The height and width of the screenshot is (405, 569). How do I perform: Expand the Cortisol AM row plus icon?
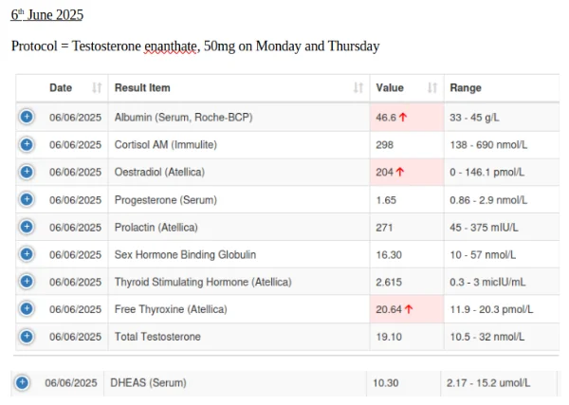(27, 144)
